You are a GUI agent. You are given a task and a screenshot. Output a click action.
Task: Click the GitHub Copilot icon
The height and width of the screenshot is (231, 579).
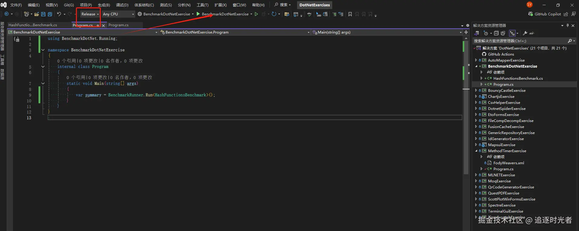pyautogui.click(x=530, y=14)
